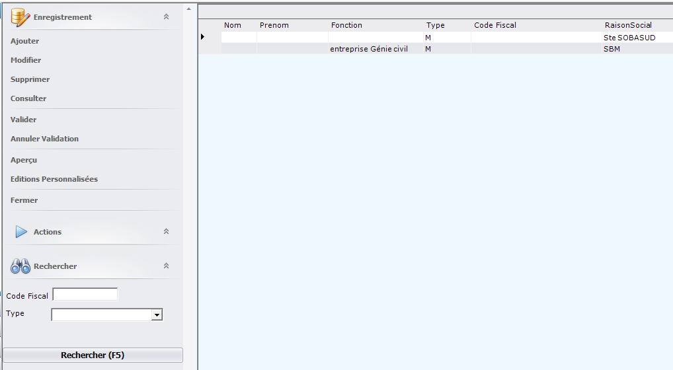Select the Type M cell in SBM row
The height and width of the screenshot is (370, 673).
point(448,49)
